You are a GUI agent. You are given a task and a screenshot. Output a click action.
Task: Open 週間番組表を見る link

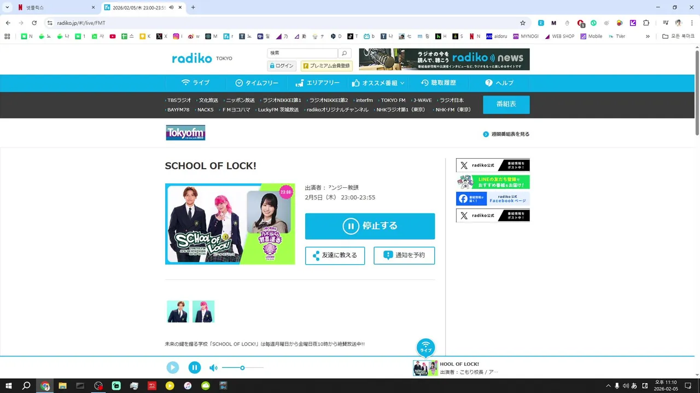(506, 134)
